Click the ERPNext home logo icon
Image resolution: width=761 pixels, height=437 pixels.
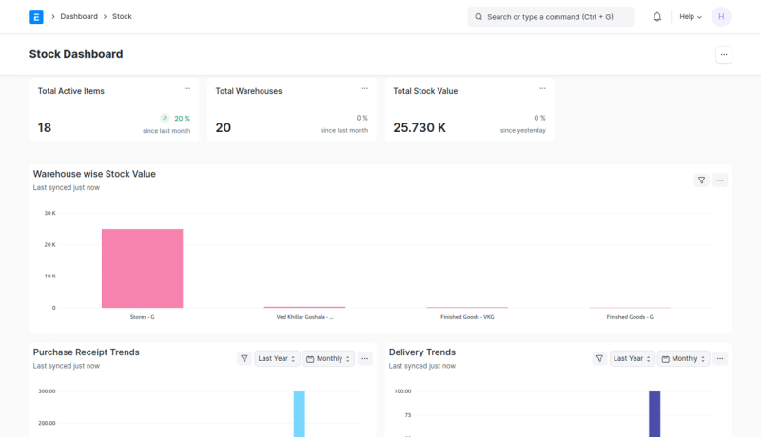coord(37,17)
